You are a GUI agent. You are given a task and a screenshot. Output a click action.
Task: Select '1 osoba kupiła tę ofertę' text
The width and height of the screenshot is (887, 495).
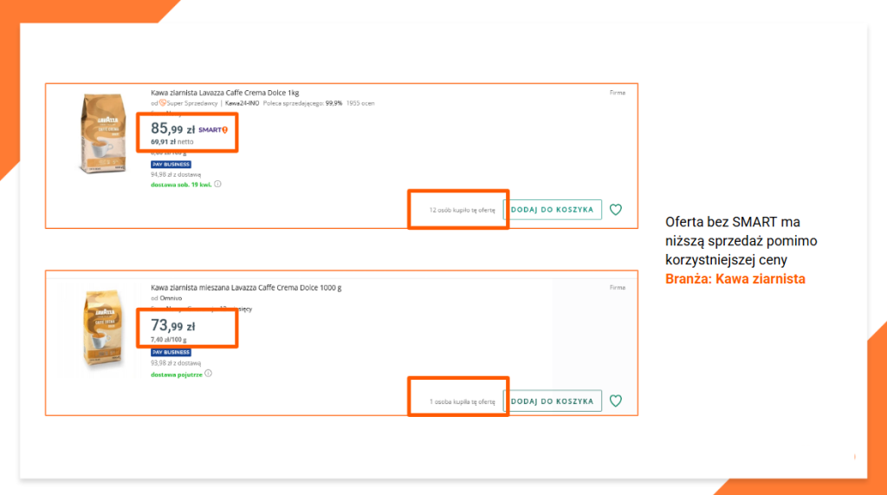463,401
